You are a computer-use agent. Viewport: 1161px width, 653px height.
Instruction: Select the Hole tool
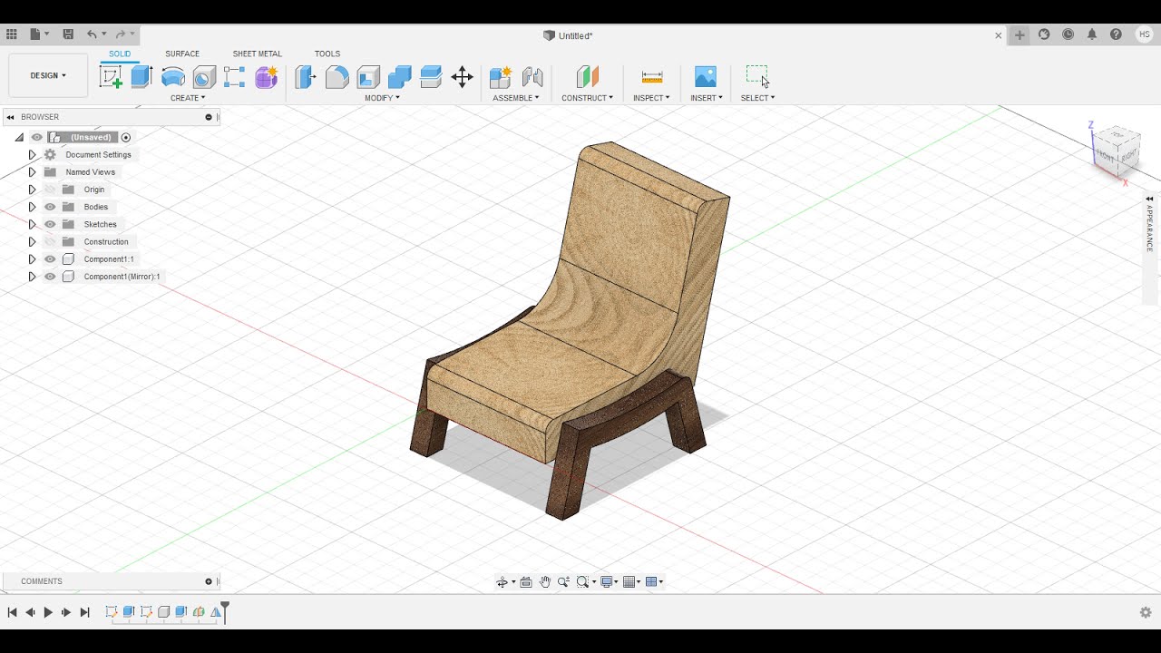tap(204, 77)
